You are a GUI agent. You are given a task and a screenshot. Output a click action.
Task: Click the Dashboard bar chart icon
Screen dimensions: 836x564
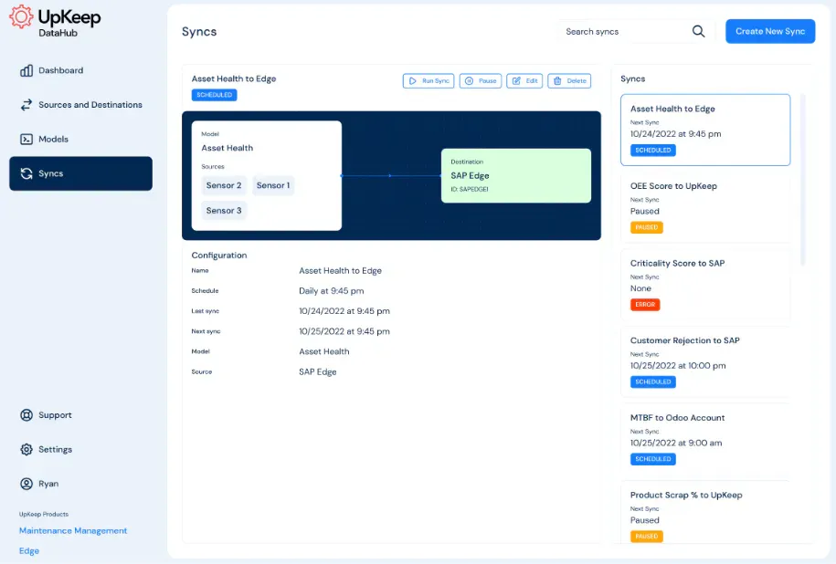[x=26, y=70]
